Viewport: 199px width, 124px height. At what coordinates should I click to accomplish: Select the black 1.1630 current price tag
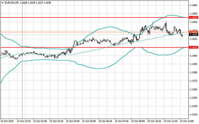193,34
